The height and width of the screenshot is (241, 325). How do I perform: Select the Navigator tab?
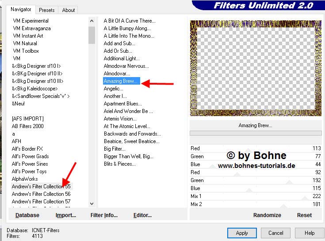point(21,9)
